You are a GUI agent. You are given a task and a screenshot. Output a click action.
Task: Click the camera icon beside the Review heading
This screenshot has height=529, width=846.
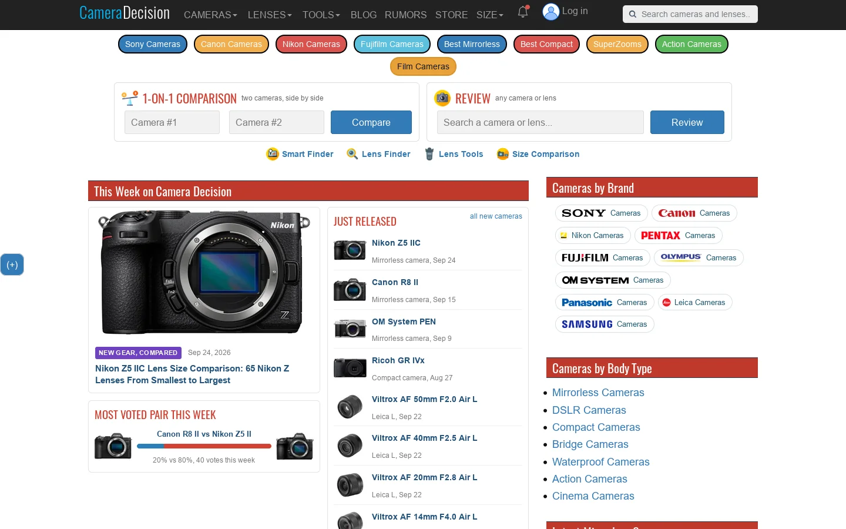coord(442,98)
